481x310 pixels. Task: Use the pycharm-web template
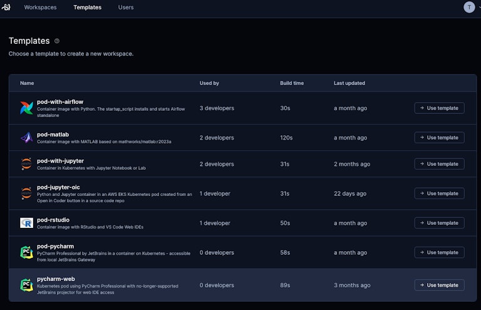[x=439, y=285]
